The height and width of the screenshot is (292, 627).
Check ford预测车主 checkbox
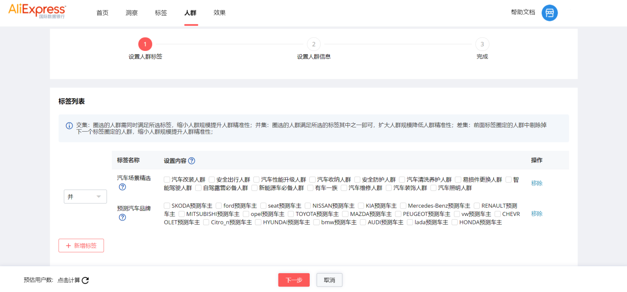click(219, 206)
